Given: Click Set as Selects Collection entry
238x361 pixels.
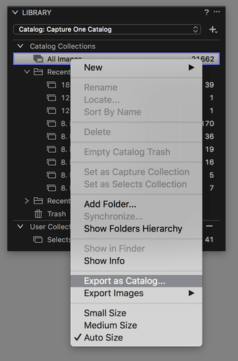Looking at the screenshot, I should click(136, 184).
